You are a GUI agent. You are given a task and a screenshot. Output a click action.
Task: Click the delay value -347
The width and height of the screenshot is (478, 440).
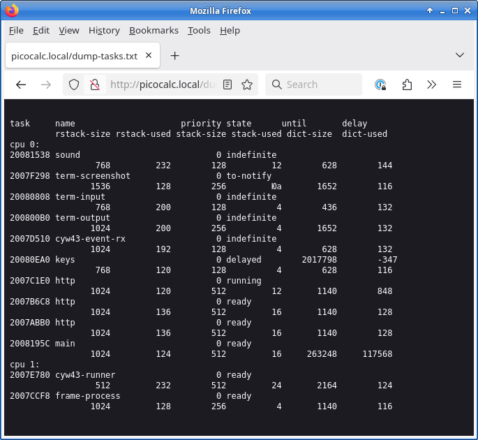pos(387,260)
